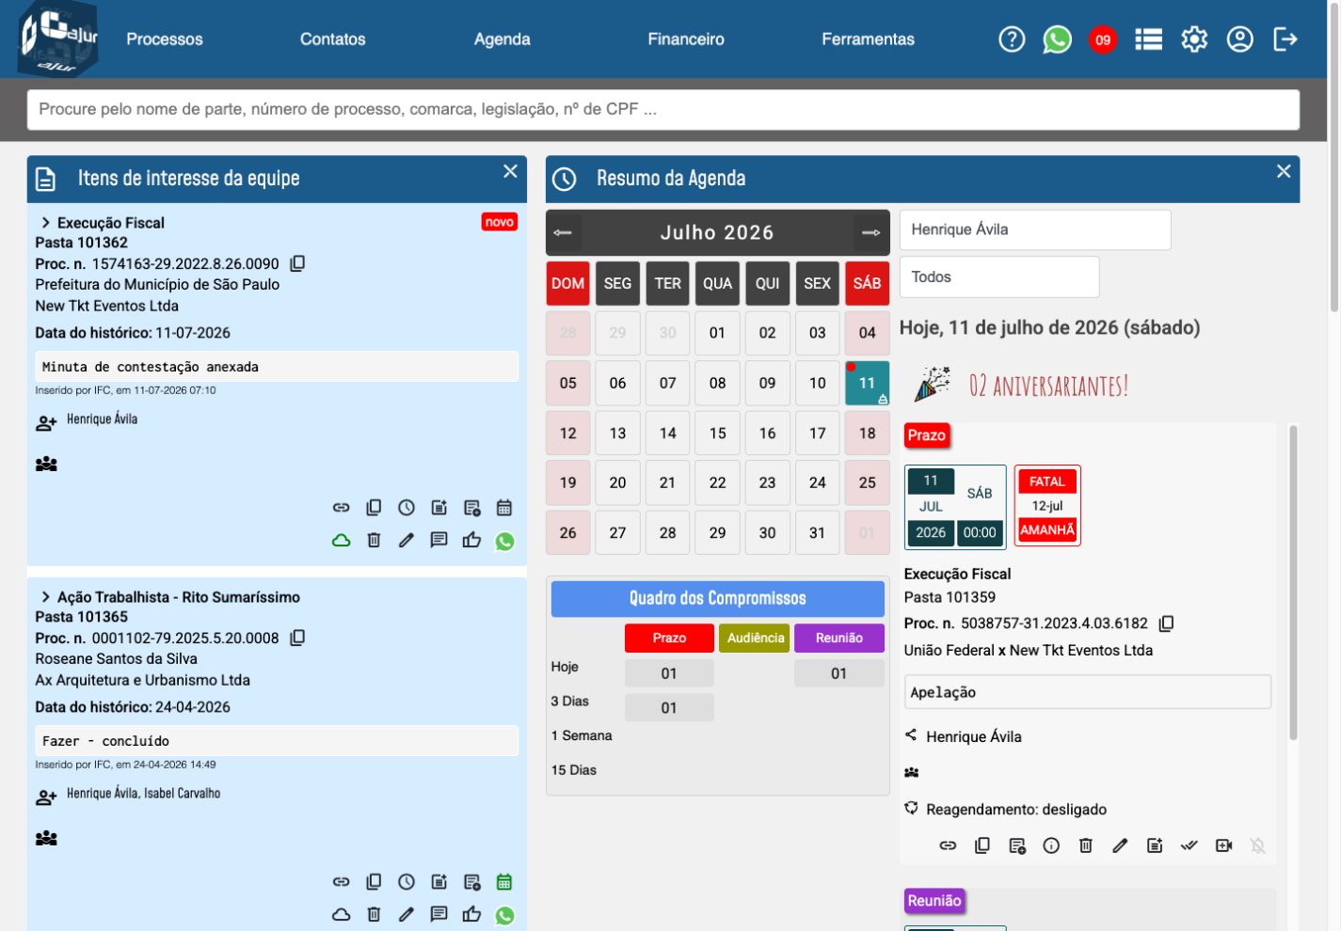Image resolution: width=1341 pixels, height=931 pixels.
Task: Click the Reagendamento: desligado toggle text
Action: click(x=1015, y=810)
